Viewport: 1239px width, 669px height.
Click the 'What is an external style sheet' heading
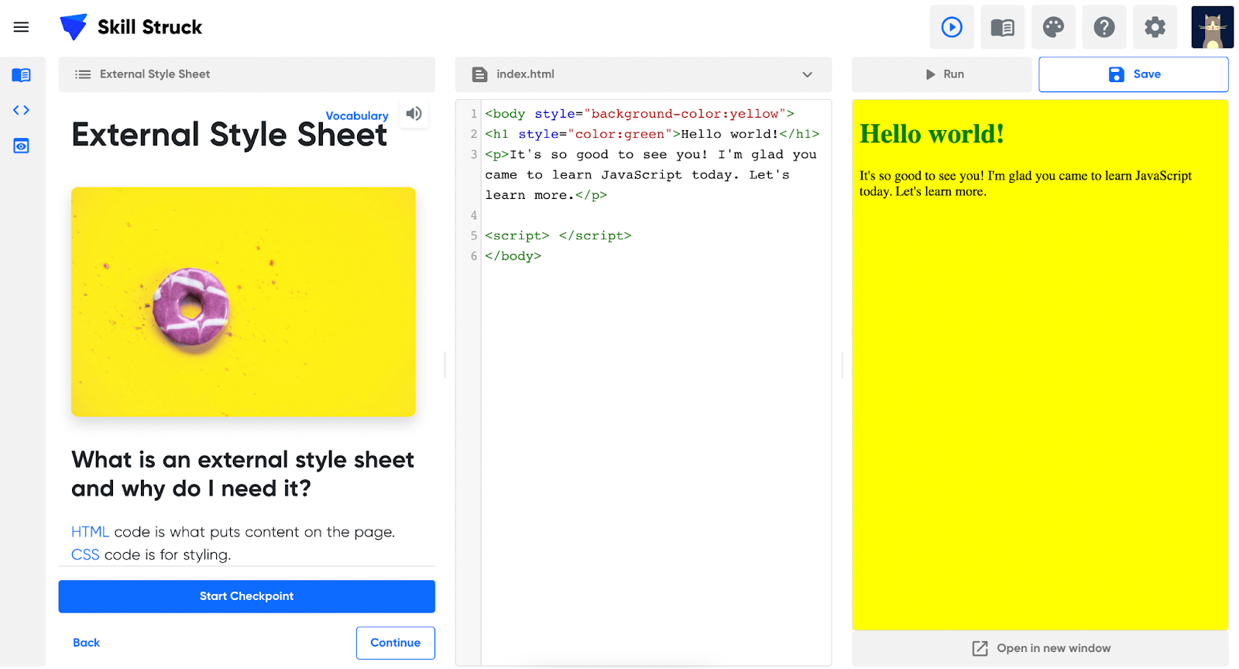click(242, 474)
